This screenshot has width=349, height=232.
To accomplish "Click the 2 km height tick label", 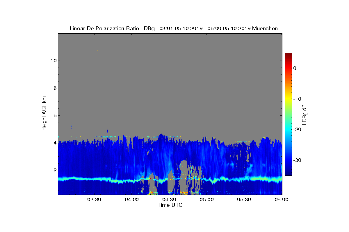I will 55,170.
